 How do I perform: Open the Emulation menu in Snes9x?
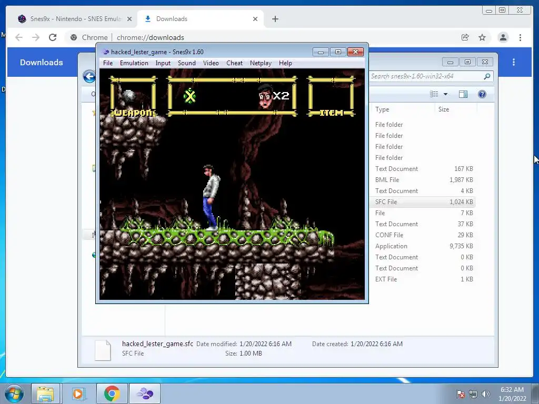pyautogui.click(x=134, y=63)
